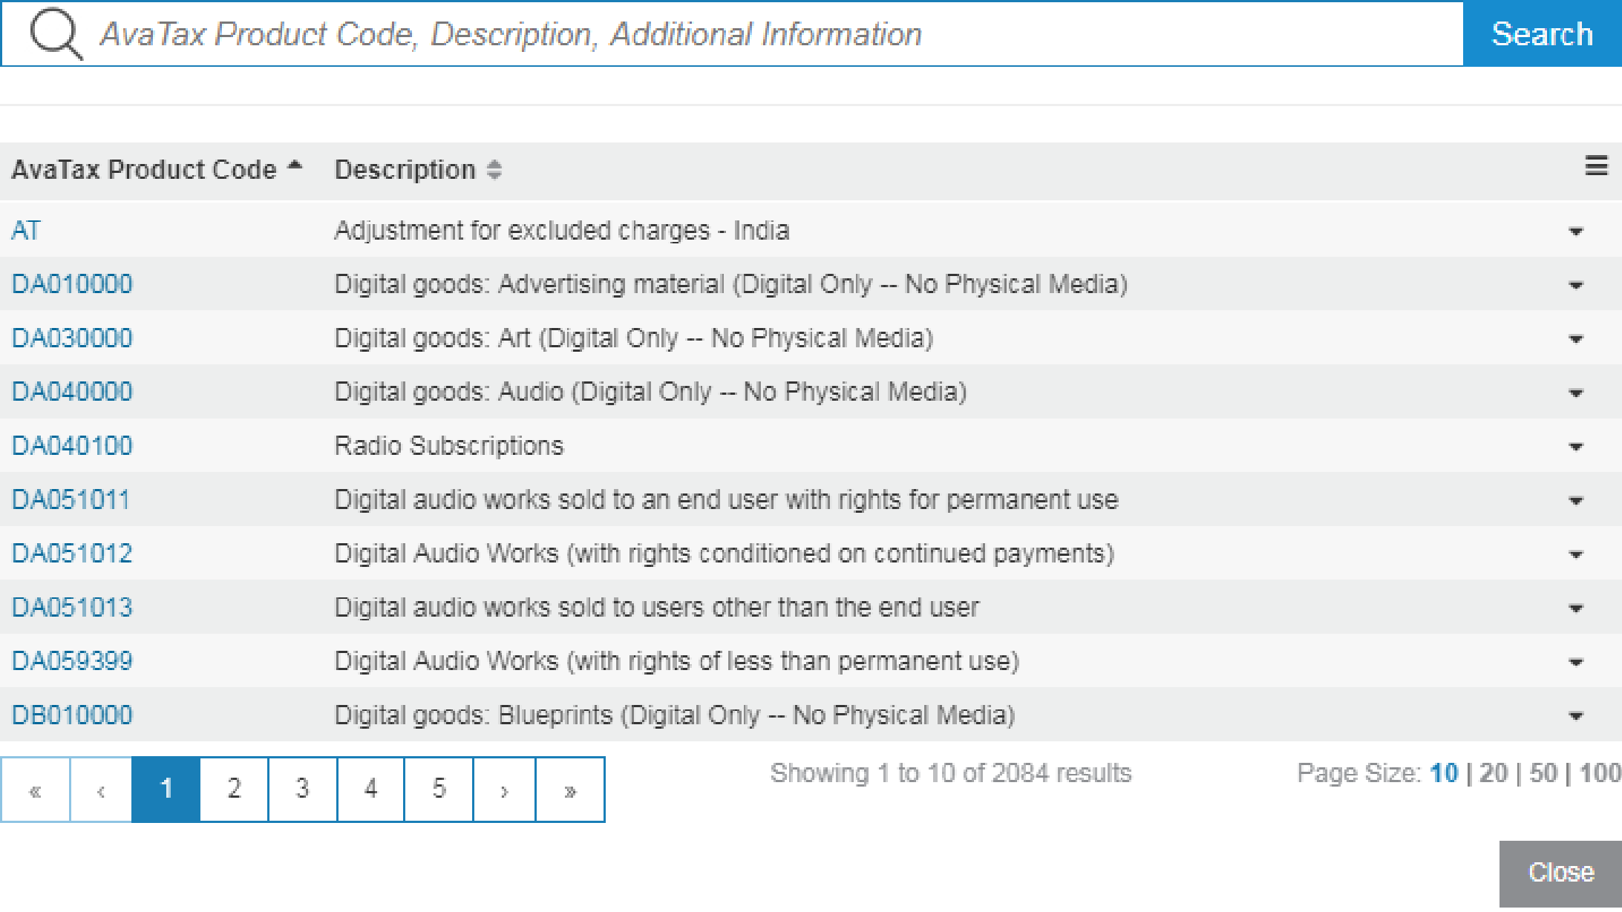1622x912 pixels.
Task: Open the DA051012 product code link
Action: 72,554
